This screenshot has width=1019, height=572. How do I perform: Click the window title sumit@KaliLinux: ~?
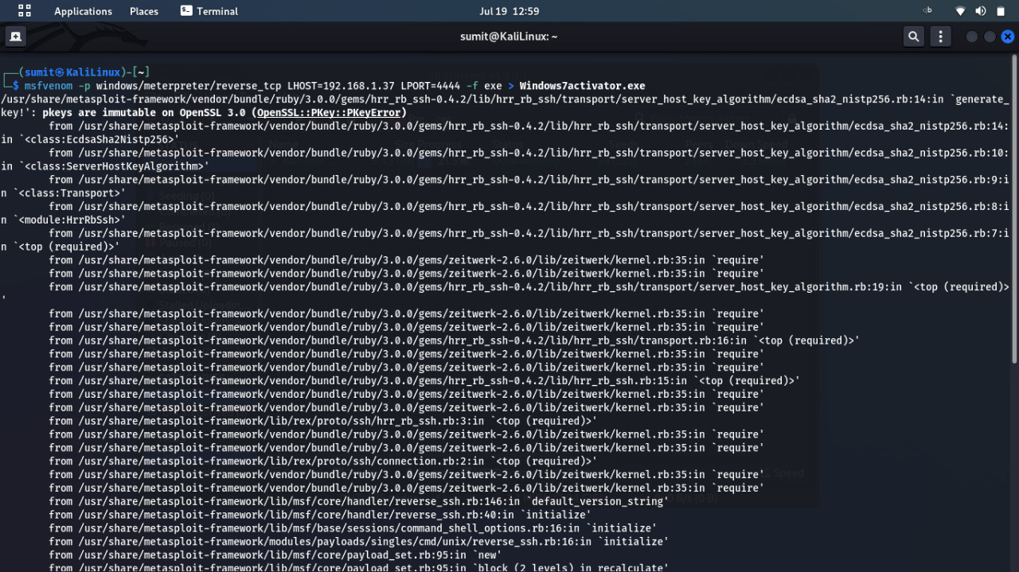(x=509, y=37)
